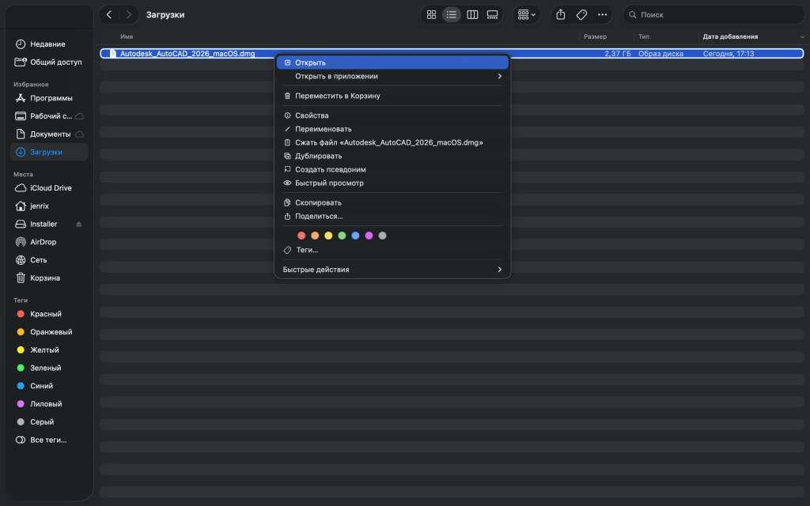Click the tag toolbar icon
The image size is (810, 506).
pyautogui.click(x=581, y=14)
